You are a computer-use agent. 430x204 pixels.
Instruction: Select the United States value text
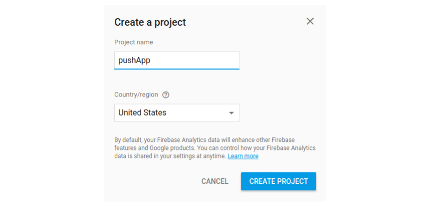tap(142, 113)
